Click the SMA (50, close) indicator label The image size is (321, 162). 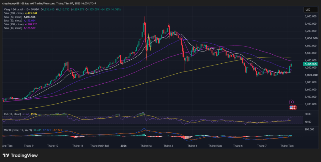pos(13,21)
